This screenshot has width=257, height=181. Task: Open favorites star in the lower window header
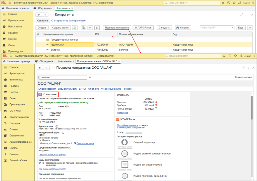point(235,56)
